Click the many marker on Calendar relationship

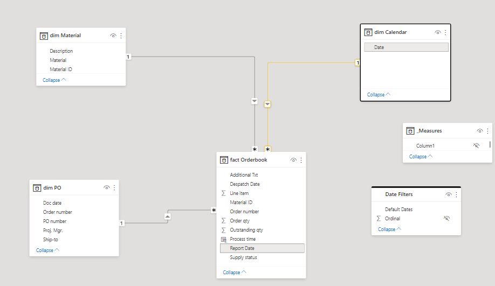[267, 149]
